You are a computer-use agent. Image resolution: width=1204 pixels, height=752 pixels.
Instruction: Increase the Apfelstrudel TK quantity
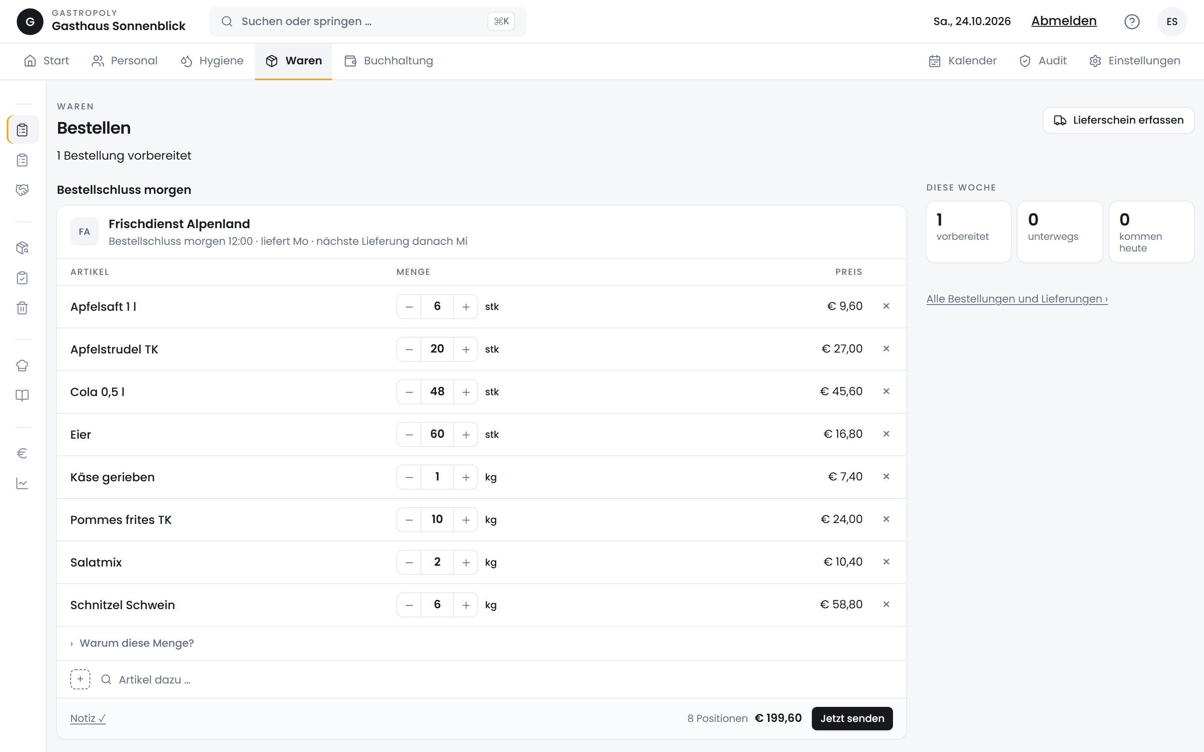(x=466, y=349)
